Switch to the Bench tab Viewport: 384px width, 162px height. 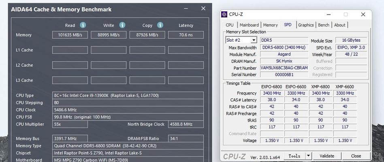[x=324, y=25]
